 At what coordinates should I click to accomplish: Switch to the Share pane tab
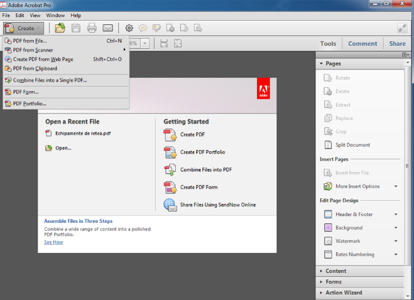pos(398,43)
